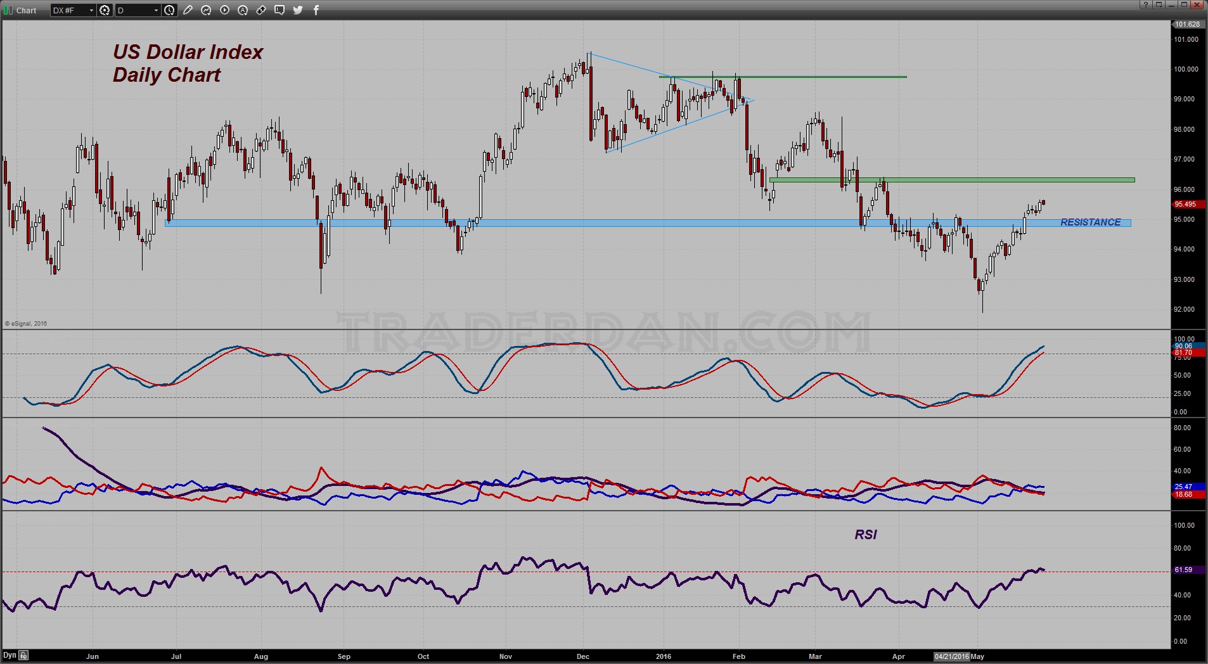Image resolution: width=1208 pixels, height=664 pixels.
Task: Click the 04/21/2016 date marker
Action: tap(951, 656)
